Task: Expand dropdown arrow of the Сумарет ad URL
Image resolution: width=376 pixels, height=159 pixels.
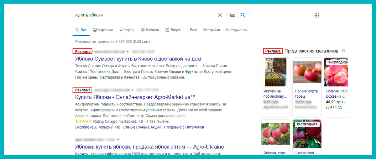Action: coord(128,52)
